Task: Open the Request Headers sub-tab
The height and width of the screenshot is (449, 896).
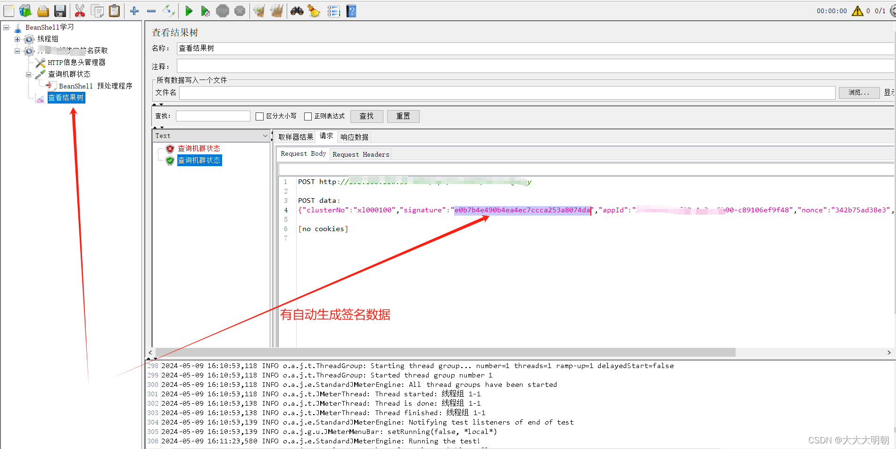Action: tap(361, 154)
